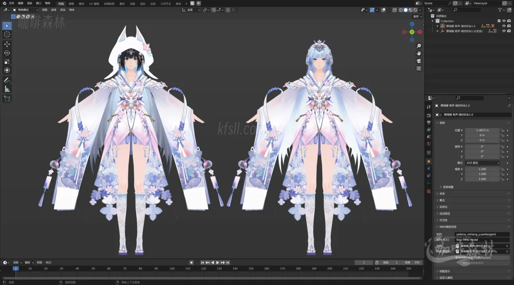Image resolution: width=514 pixels, height=285 pixels.
Task: Open the Edit menu
Action: pyautogui.click(x=20, y=4)
